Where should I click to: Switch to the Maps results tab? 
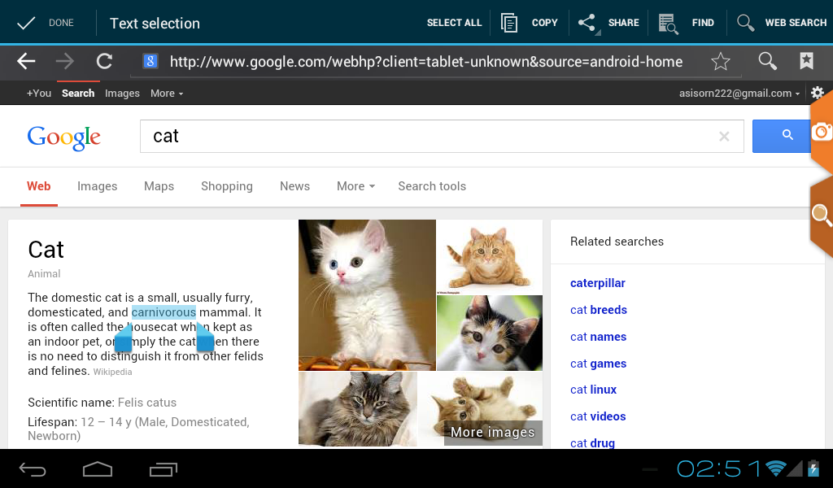click(159, 186)
